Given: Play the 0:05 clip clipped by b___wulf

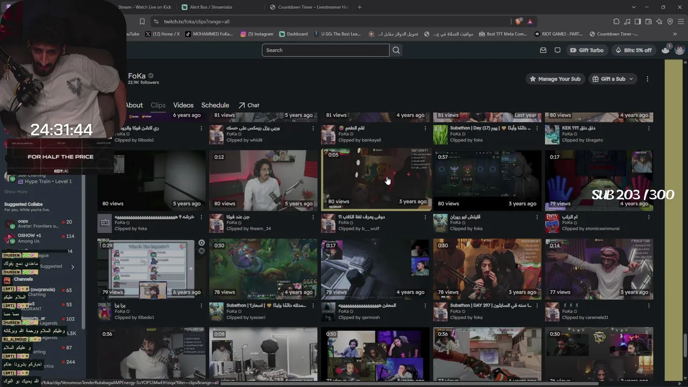Looking at the screenshot, I should (376, 180).
